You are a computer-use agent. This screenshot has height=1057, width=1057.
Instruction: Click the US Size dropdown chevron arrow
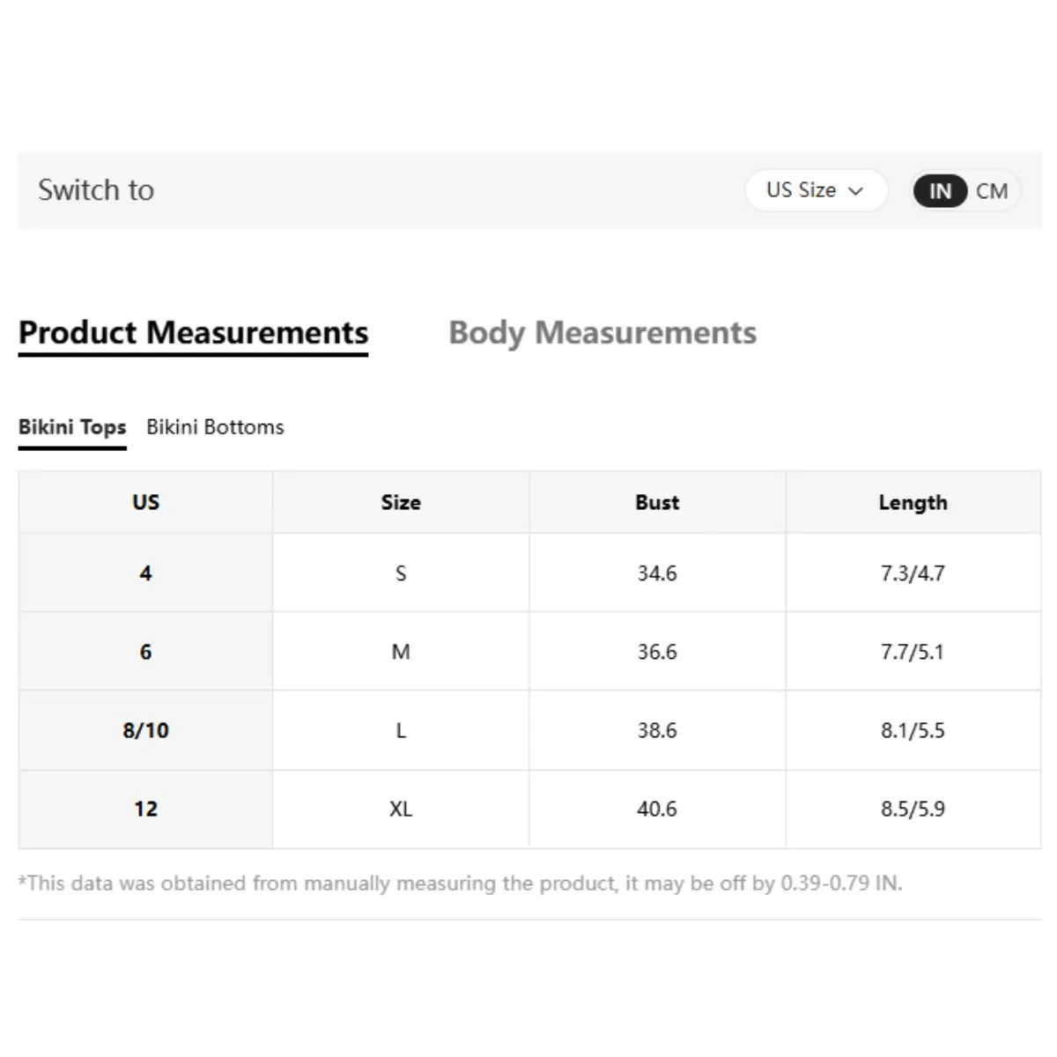click(855, 191)
